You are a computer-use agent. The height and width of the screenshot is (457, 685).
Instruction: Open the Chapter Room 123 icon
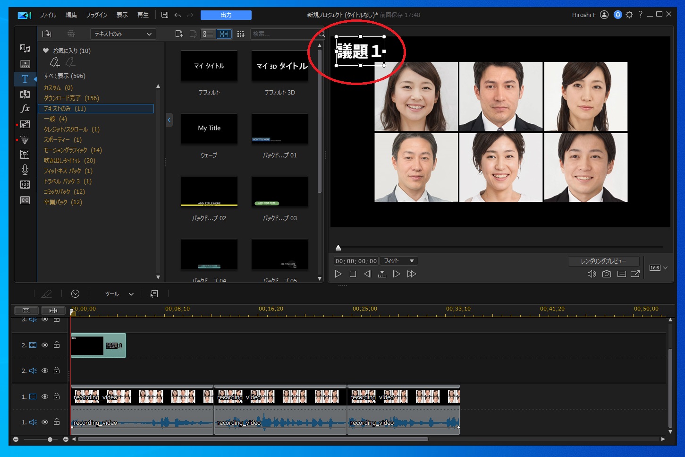click(x=25, y=185)
